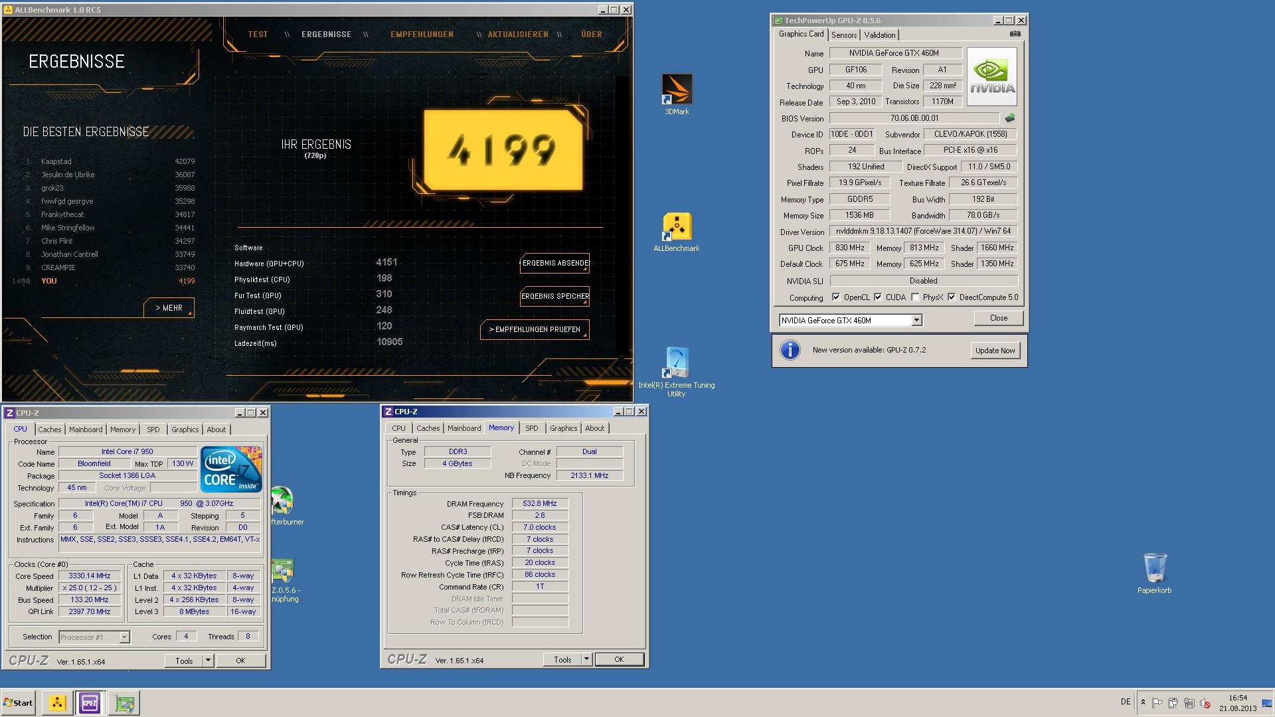Click the Close button in GPU-Z
This screenshot has width=1275, height=717.
click(x=999, y=318)
